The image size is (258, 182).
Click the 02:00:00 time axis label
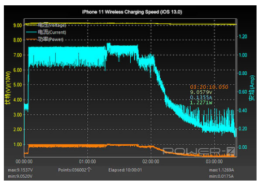click(151, 162)
